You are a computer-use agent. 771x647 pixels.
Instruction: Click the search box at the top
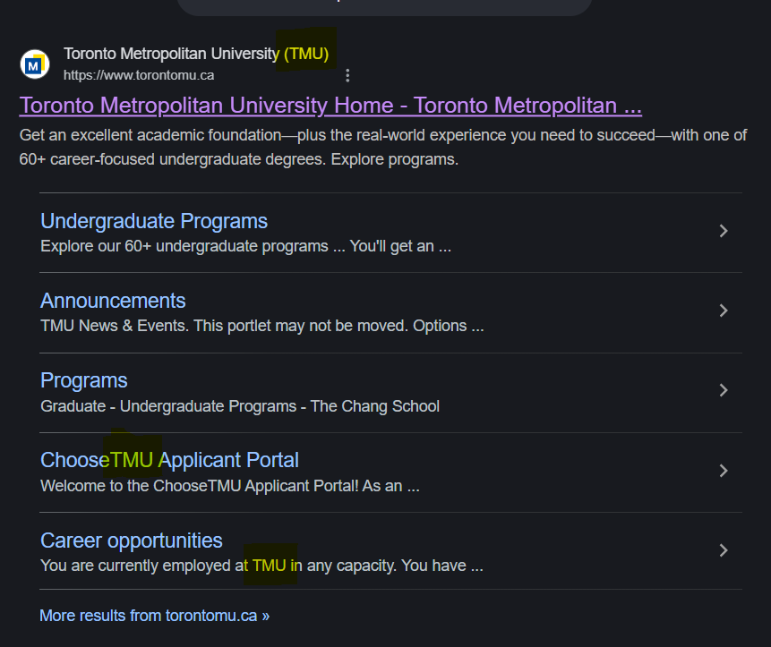[x=385, y=5]
